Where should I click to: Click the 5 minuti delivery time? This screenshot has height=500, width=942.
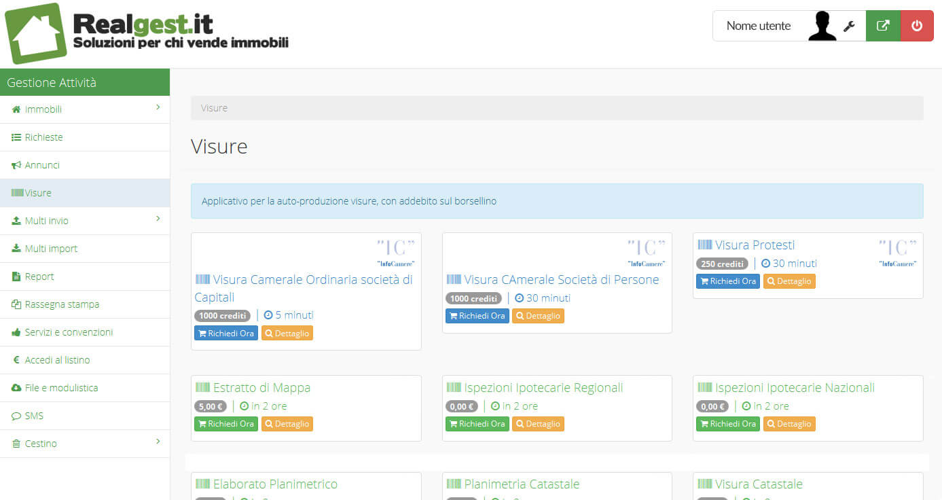pyautogui.click(x=289, y=315)
